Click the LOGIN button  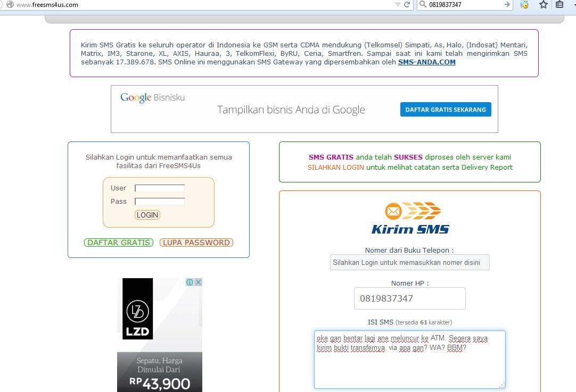coord(147,215)
